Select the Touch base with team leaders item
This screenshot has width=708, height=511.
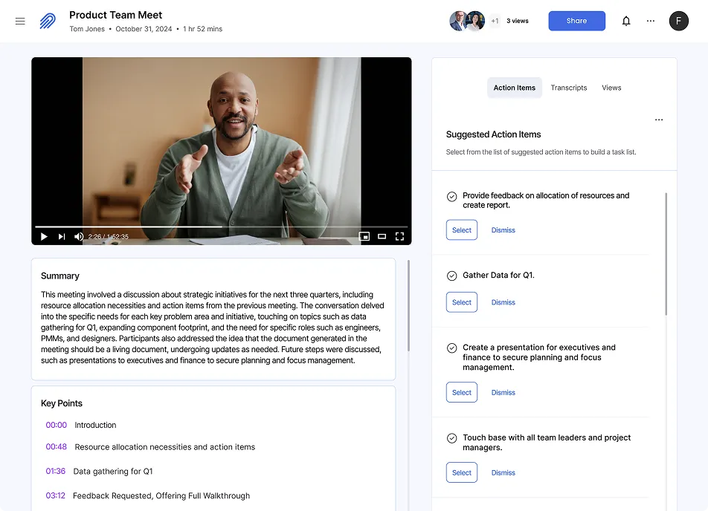pos(461,472)
